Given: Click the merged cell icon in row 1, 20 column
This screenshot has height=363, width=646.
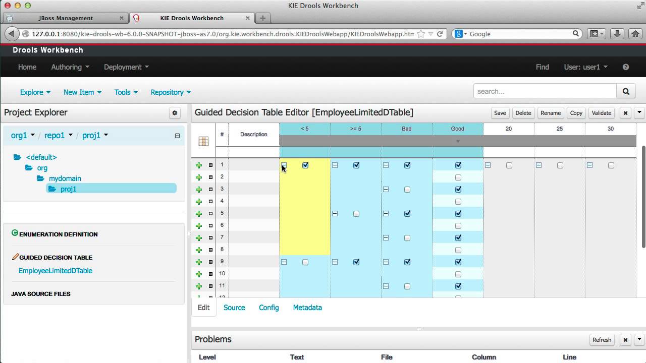Looking at the screenshot, I should [488, 165].
